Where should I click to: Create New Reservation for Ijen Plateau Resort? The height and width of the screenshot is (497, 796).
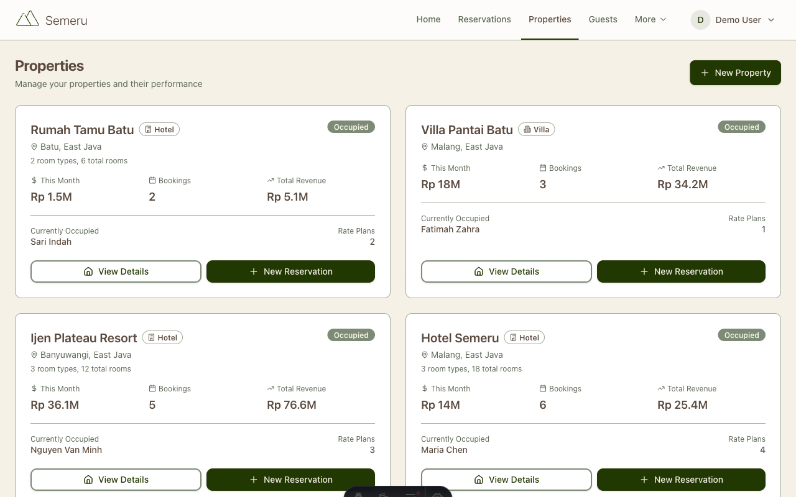click(290, 480)
